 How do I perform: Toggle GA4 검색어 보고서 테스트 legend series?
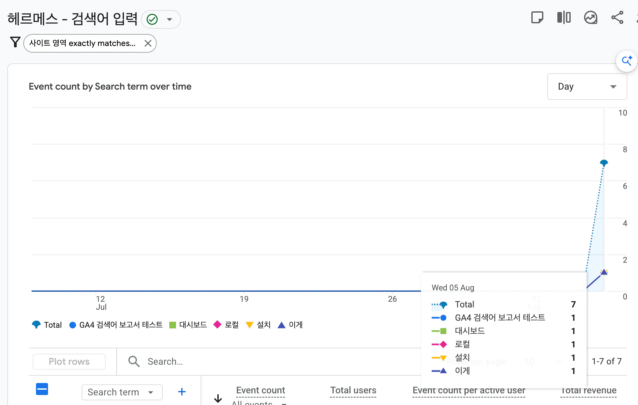pos(116,325)
